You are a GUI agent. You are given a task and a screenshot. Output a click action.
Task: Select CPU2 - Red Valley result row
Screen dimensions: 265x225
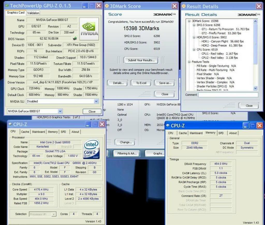pyautogui.click(x=219, y=58)
